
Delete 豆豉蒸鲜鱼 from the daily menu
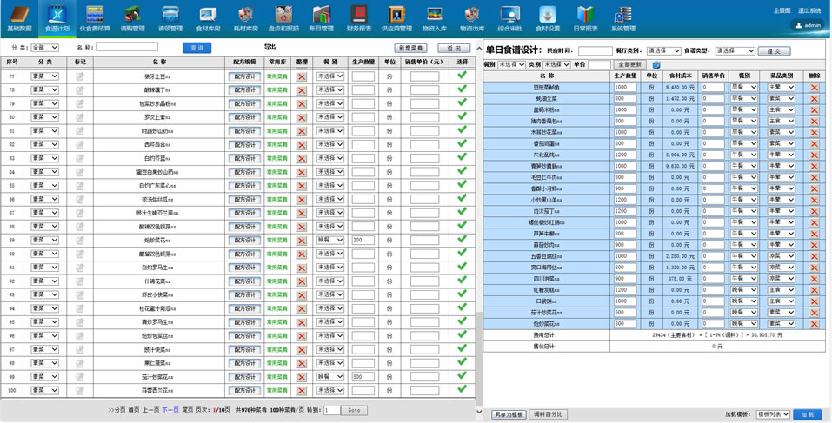[x=814, y=87]
